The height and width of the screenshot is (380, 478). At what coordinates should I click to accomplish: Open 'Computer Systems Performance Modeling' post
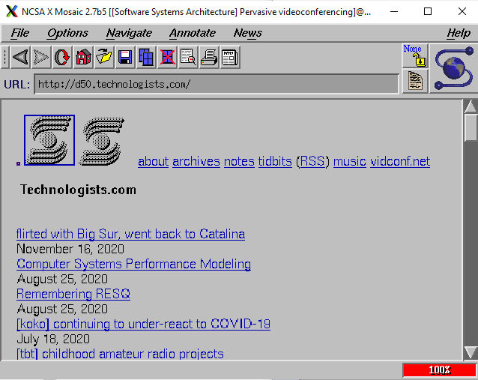pos(134,264)
